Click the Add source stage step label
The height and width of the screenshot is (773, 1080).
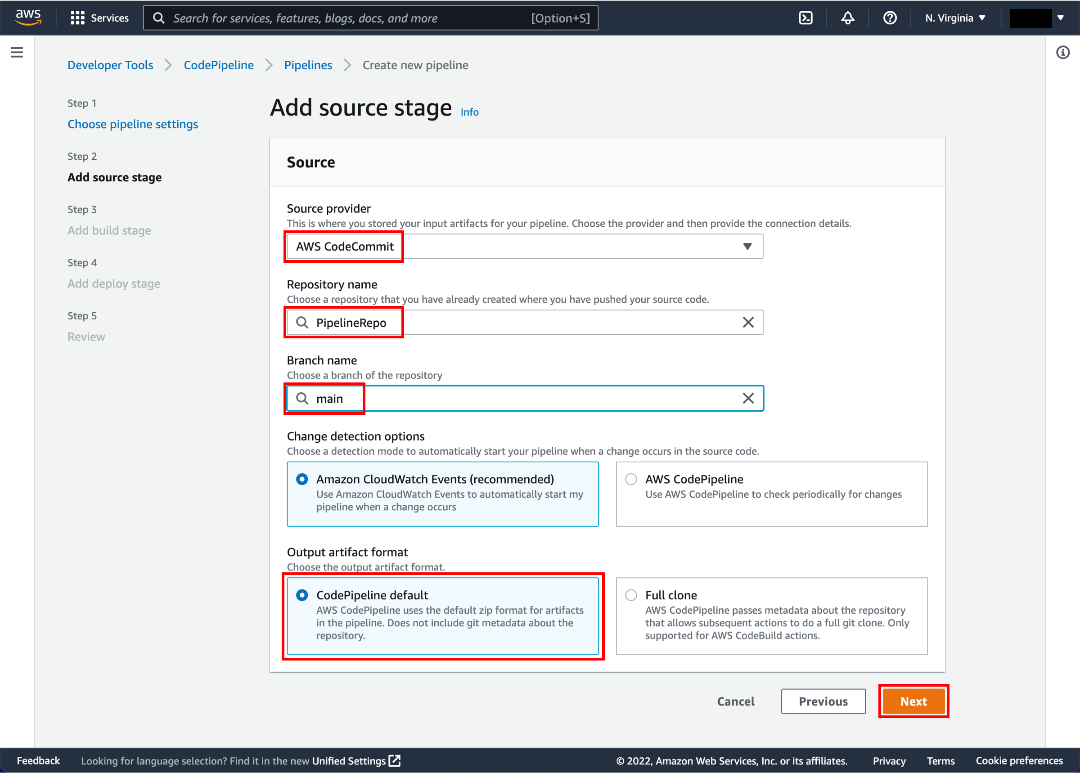coord(114,177)
